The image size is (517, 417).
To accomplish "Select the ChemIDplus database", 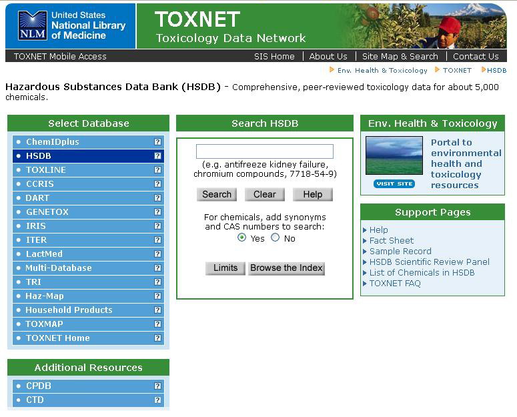I will 88,141.
